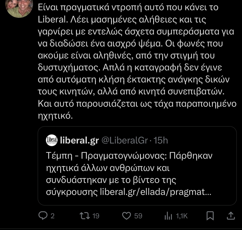Click the 1,1K views count
The image size is (242, 230).
181,216
